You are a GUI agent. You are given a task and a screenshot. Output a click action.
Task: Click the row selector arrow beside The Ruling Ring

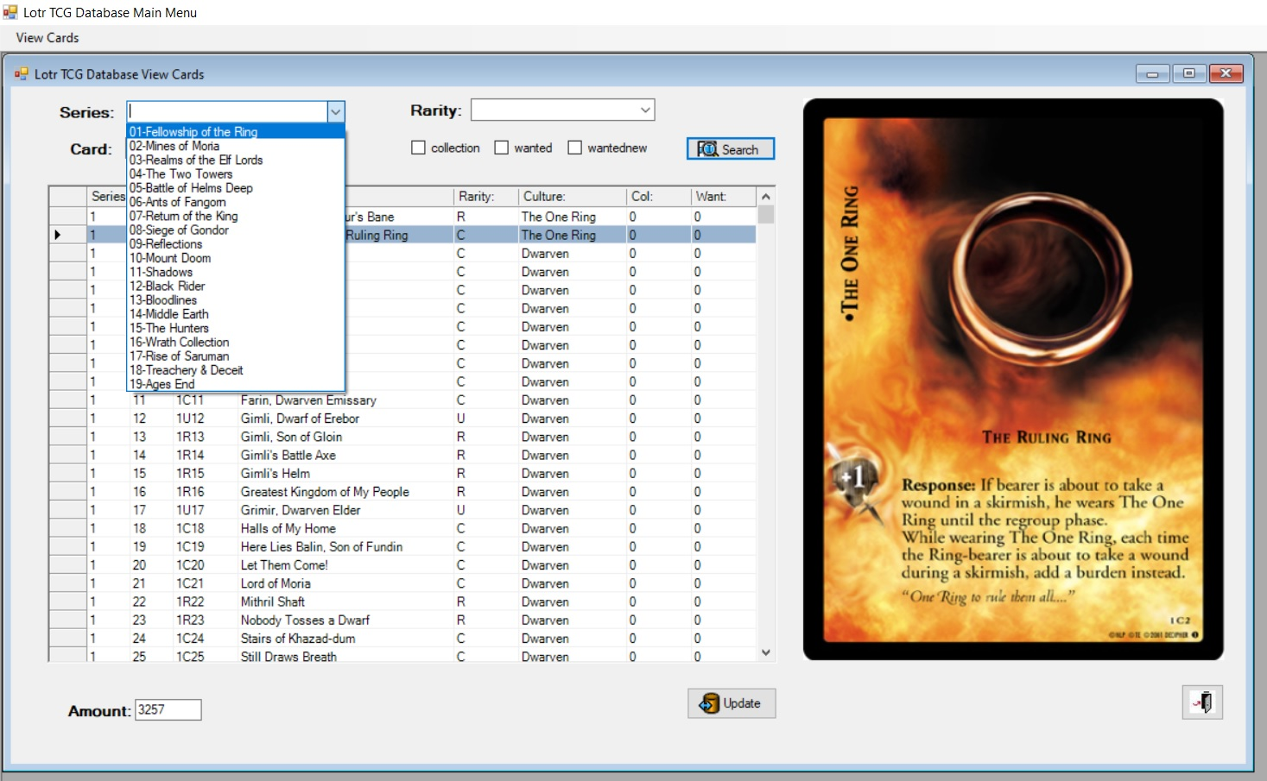[x=59, y=235]
